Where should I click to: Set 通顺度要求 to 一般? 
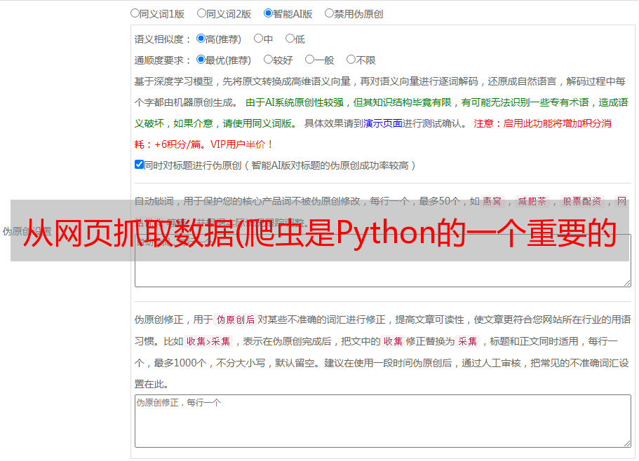tap(309, 60)
